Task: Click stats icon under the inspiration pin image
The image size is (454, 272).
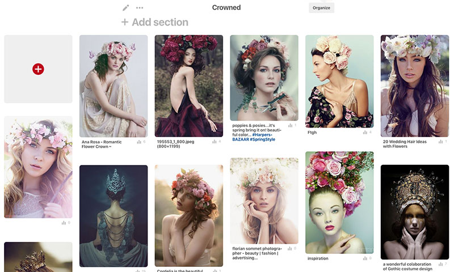Action: [x=365, y=258]
